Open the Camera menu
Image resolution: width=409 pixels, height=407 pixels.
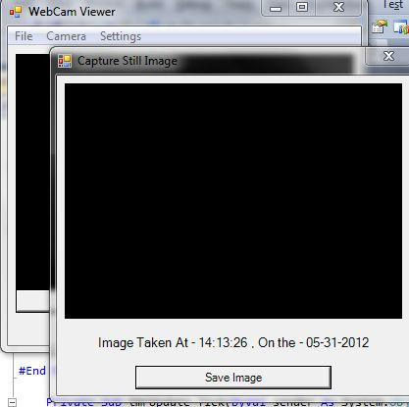coord(66,36)
